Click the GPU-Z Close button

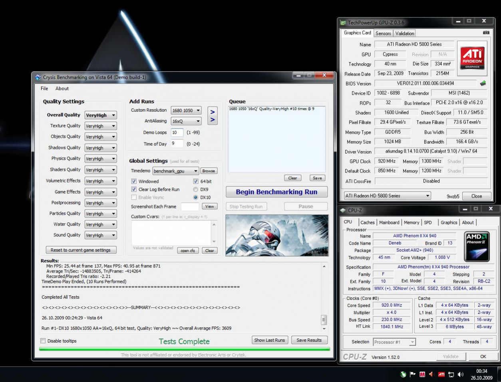click(x=477, y=196)
